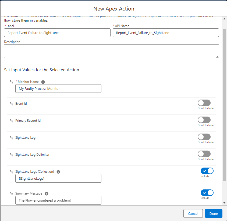Click the 'New Apex Action' dialog title
Viewport: 227px width, 221px height.
pos(114,9)
